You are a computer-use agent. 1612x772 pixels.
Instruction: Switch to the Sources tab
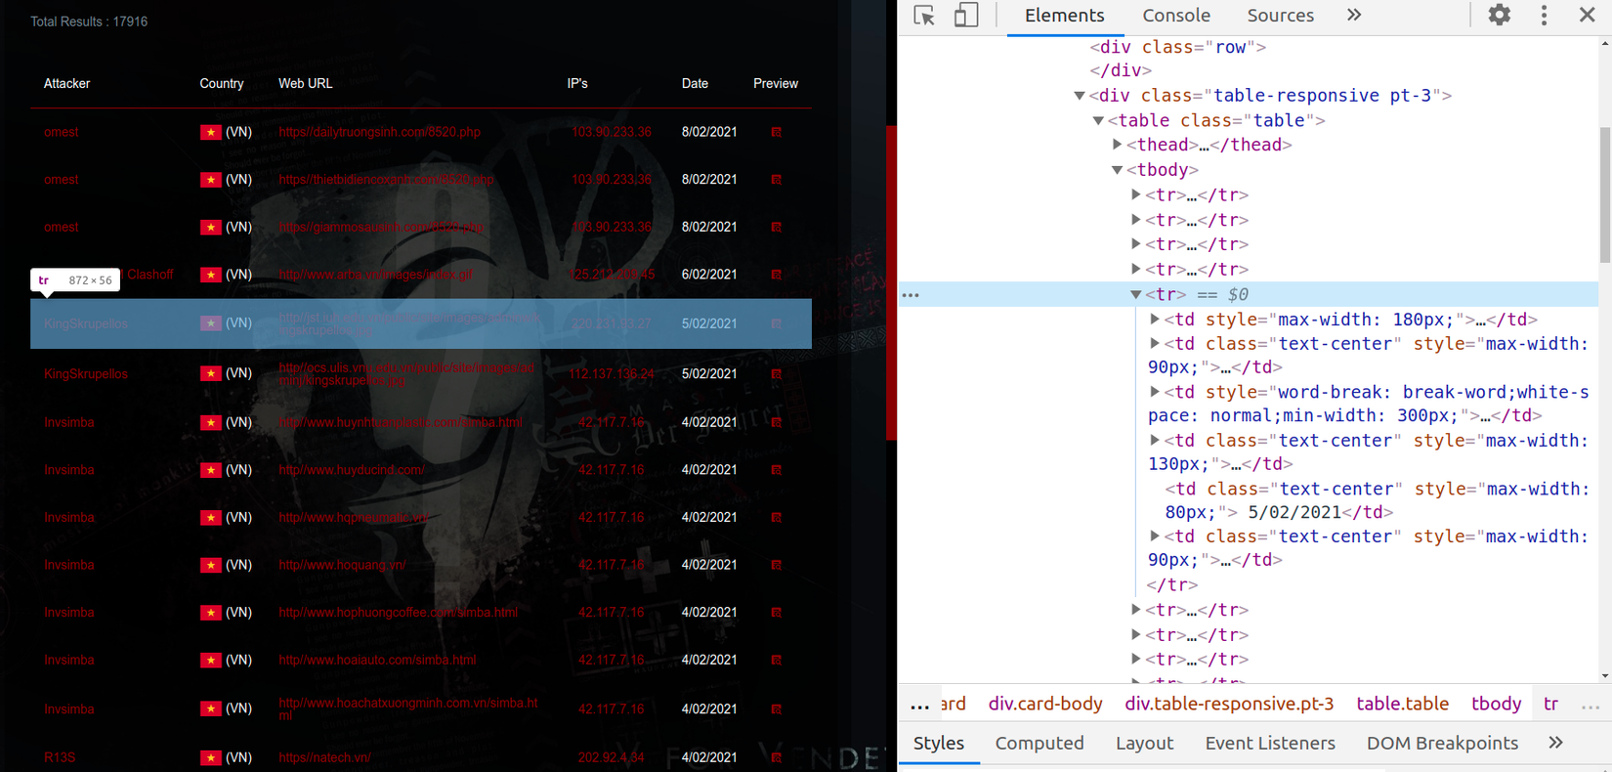(1280, 16)
